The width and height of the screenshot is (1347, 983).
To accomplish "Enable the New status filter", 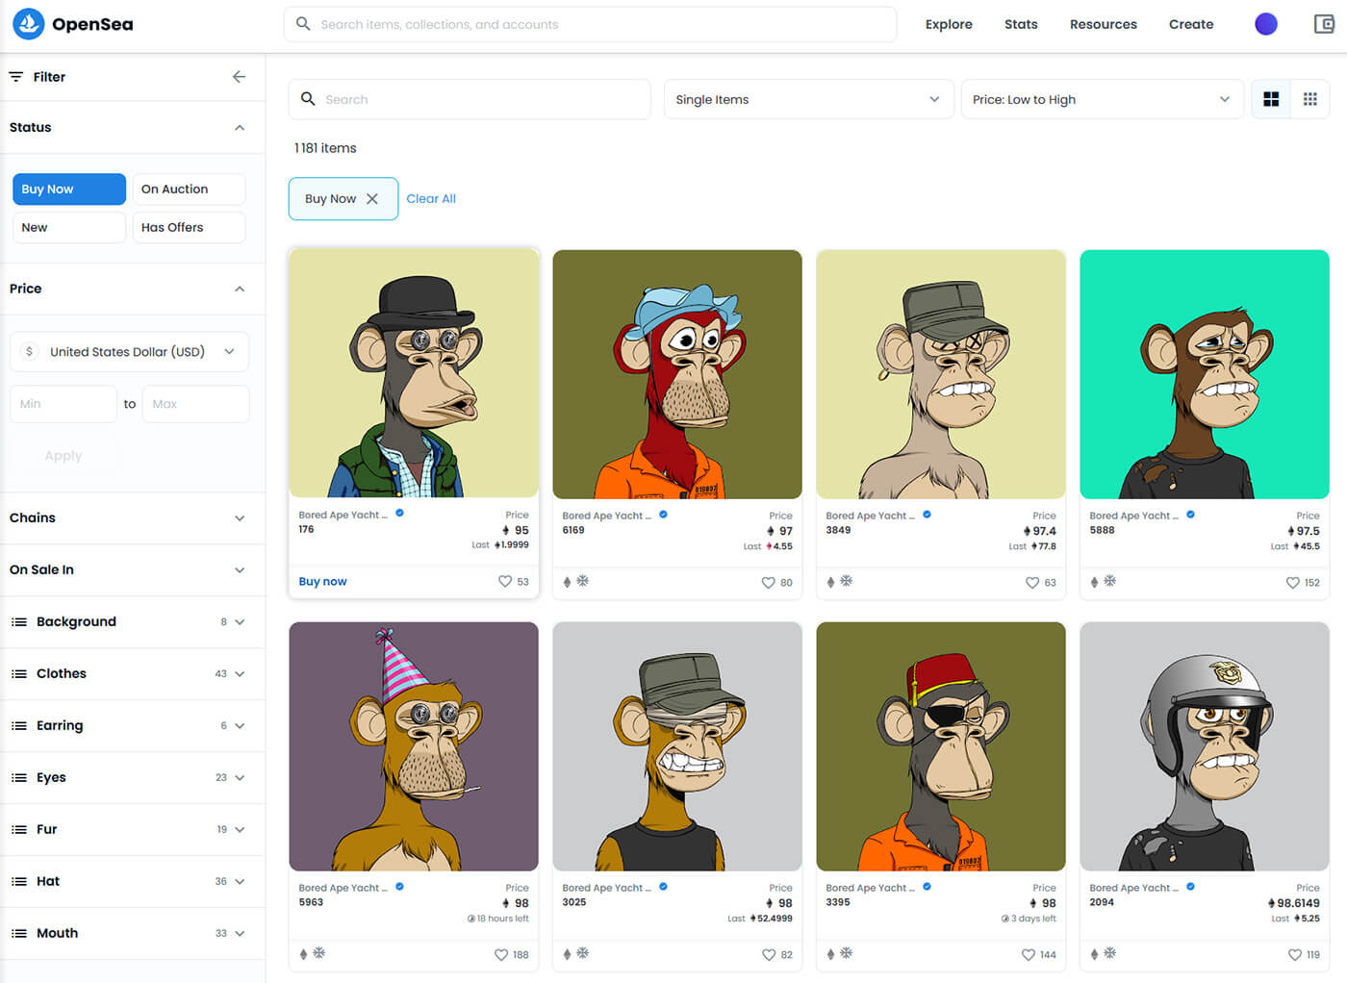I will (69, 228).
